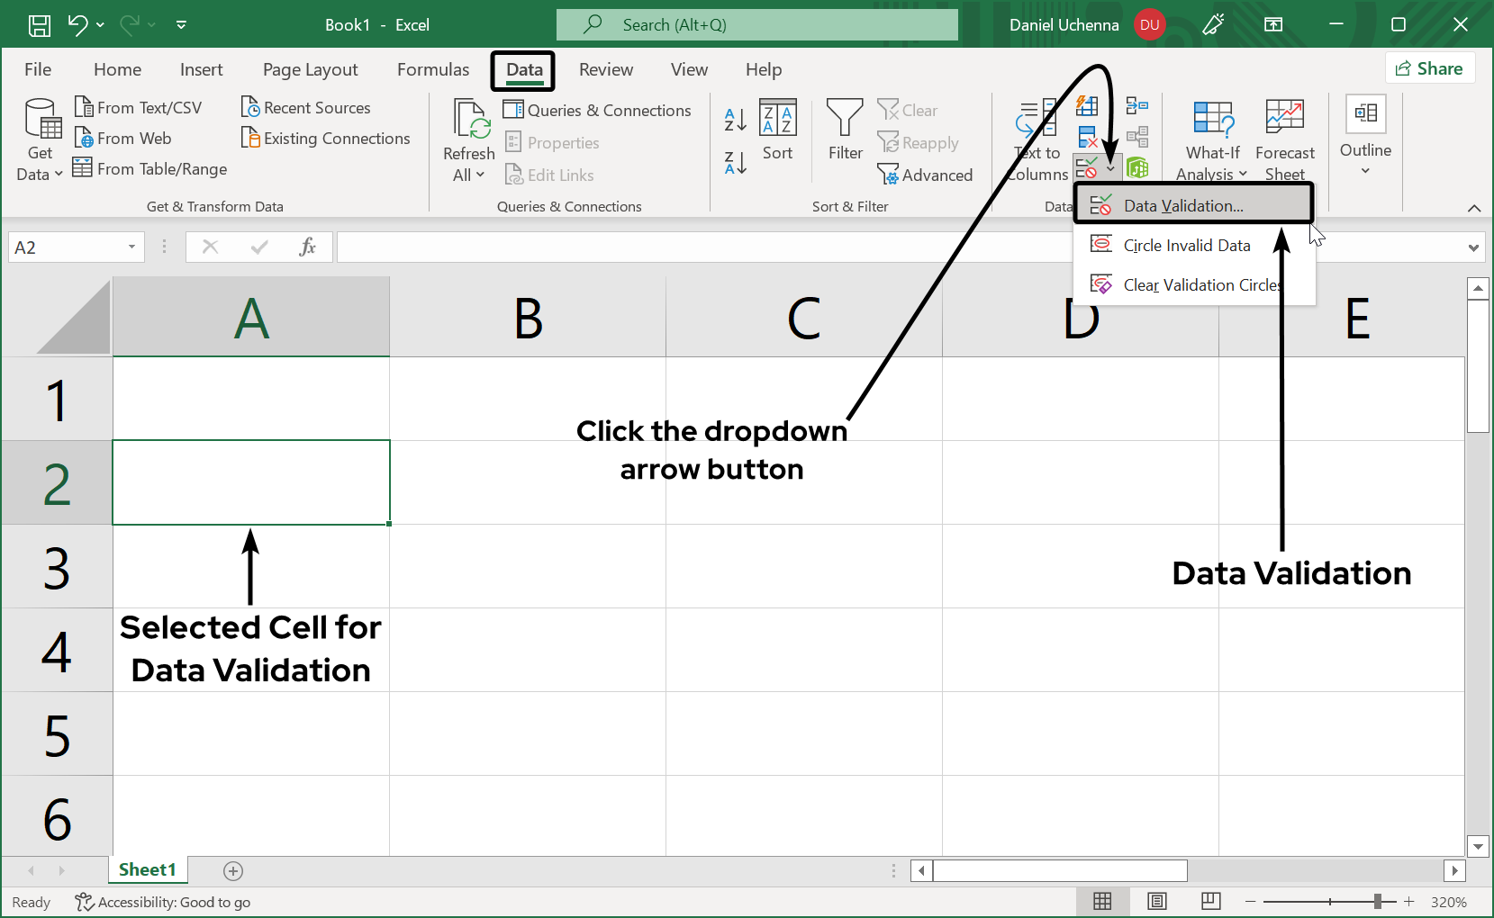Switch to the Formulas tab
1494x918 pixels.
pyautogui.click(x=432, y=69)
